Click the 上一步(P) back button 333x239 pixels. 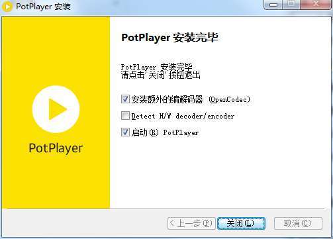[191, 223]
